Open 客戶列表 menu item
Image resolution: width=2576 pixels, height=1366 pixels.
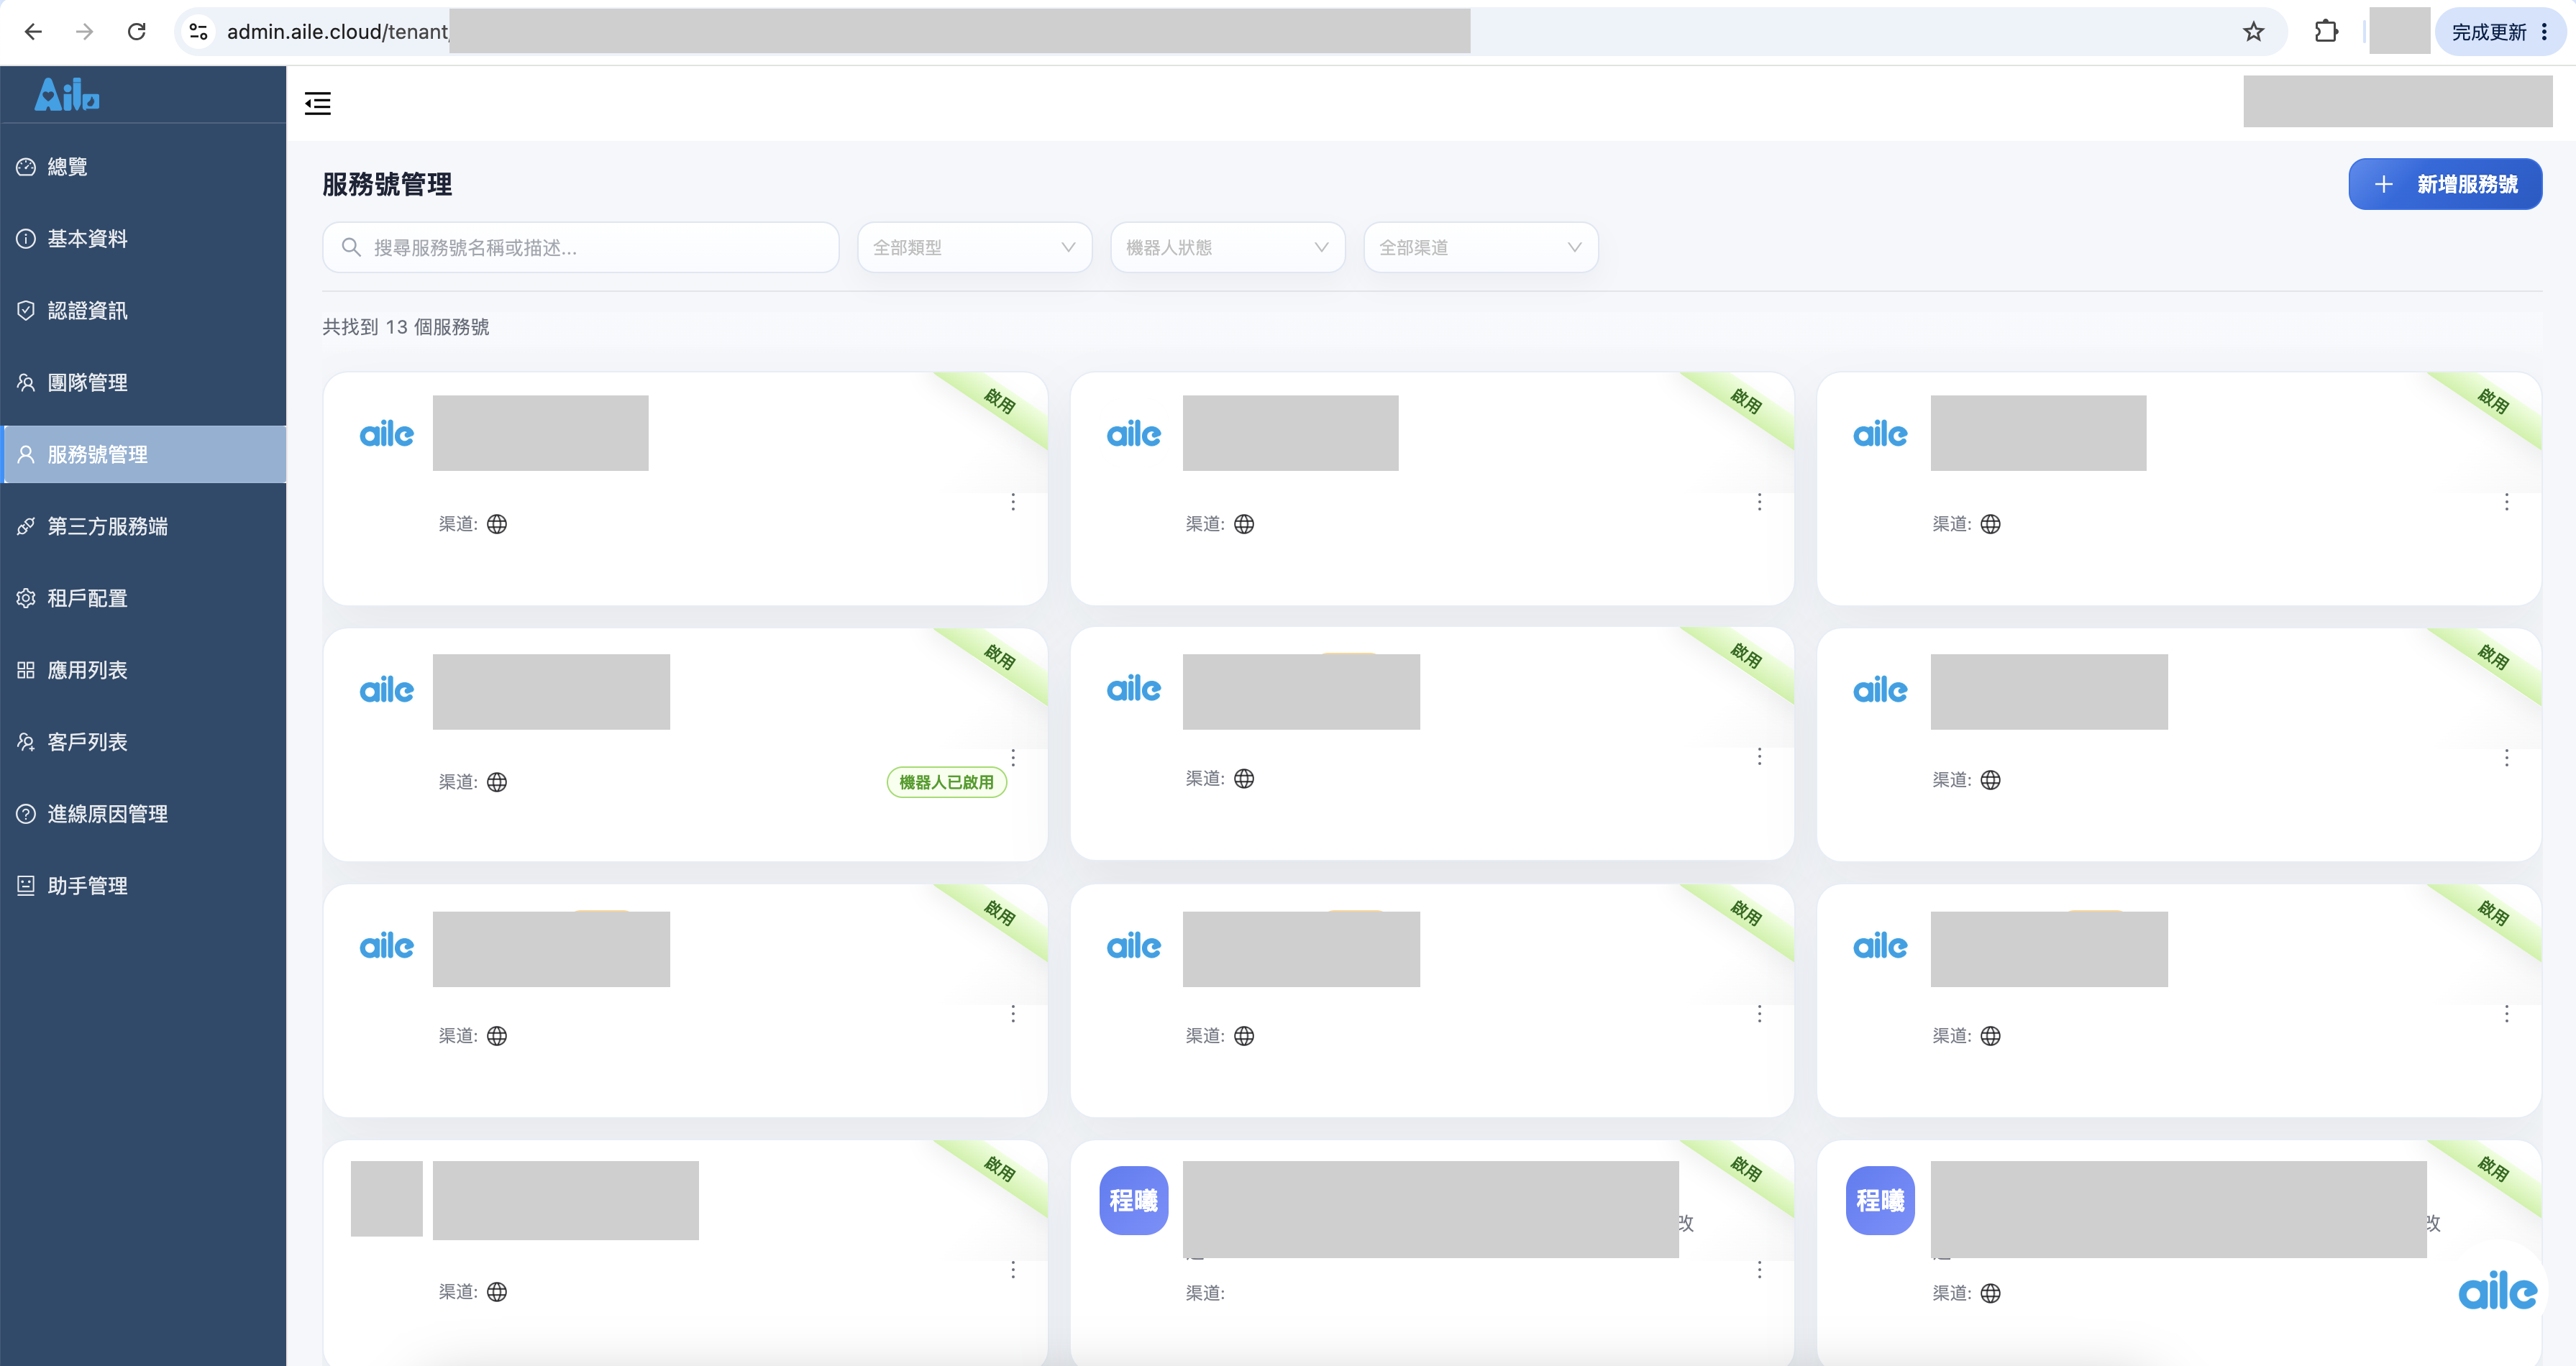tap(144, 743)
